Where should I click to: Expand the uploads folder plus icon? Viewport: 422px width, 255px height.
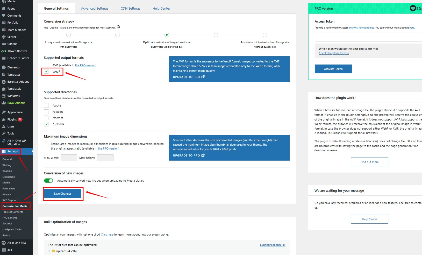49,251
